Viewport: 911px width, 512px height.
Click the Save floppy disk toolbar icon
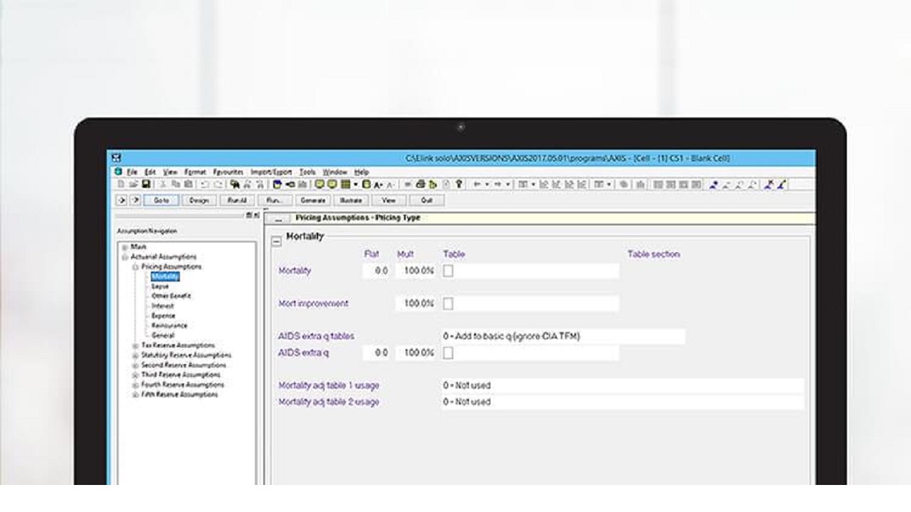pyautogui.click(x=144, y=185)
